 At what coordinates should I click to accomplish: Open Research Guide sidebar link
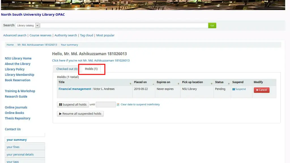coord(16,97)
